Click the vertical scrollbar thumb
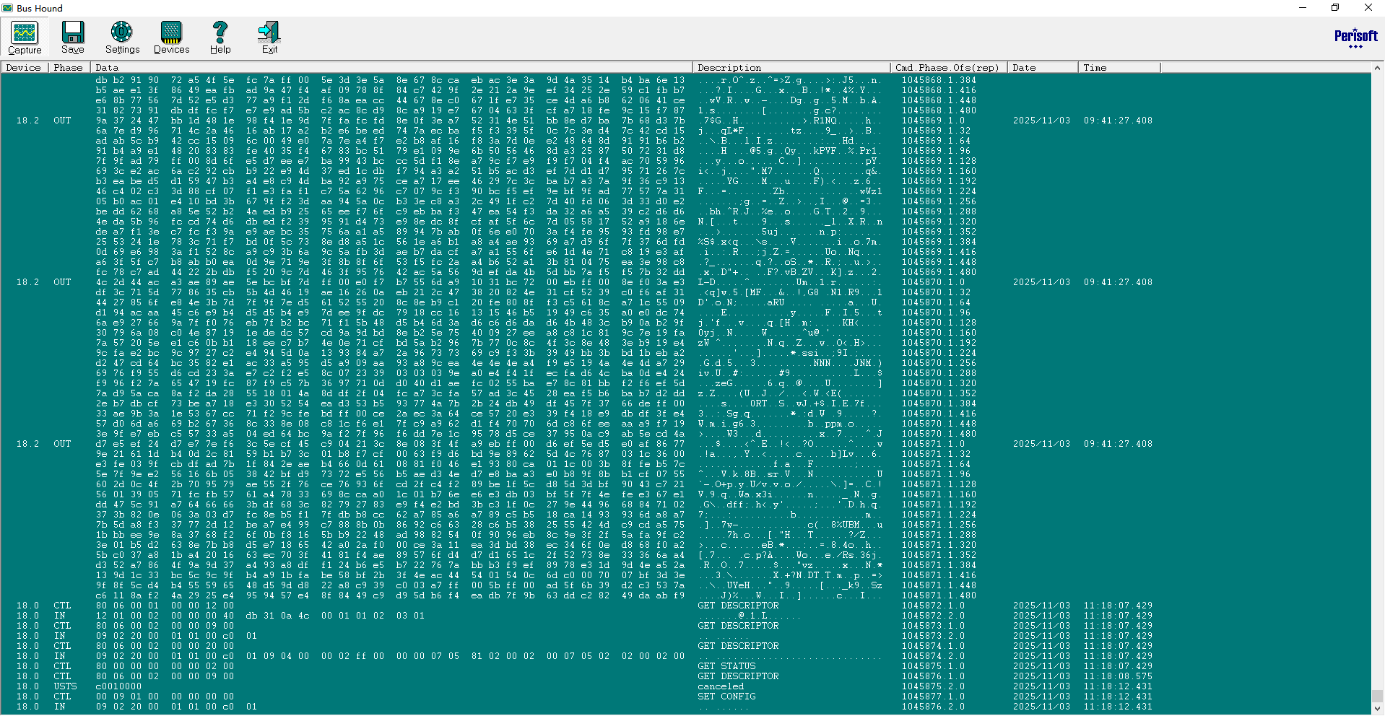Screen dimensions: 1385x716 click(x=1378, y=696)
